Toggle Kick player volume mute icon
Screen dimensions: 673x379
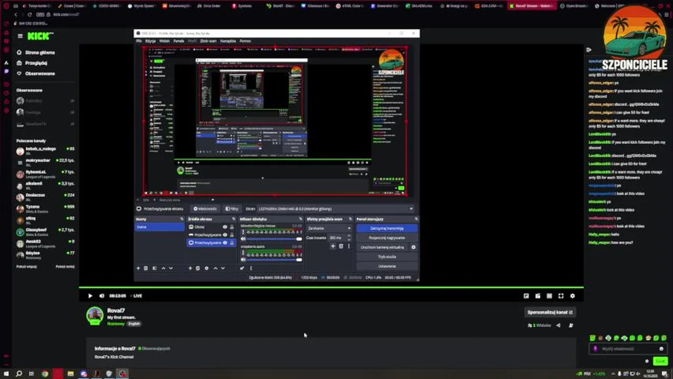click(102, 296)
